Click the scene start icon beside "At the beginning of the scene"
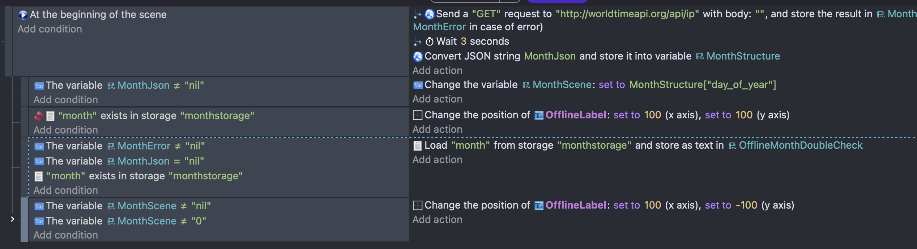Image resolution: width=917 pixels, height=249 pixels. coord(23,15)
